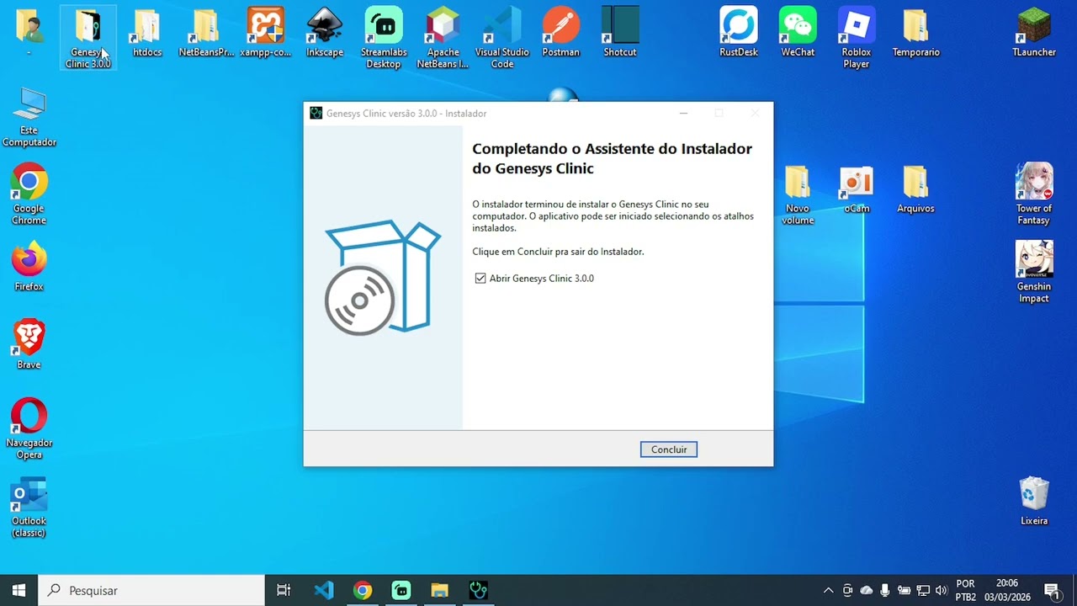
Task: Open Outlook (classic) desktop shortcut
Action: pos(29,508)
